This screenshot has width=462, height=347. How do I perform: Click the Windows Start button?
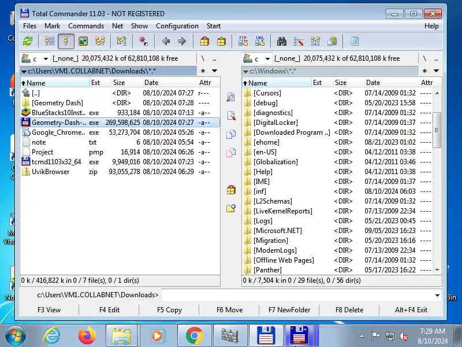(16, 336)
